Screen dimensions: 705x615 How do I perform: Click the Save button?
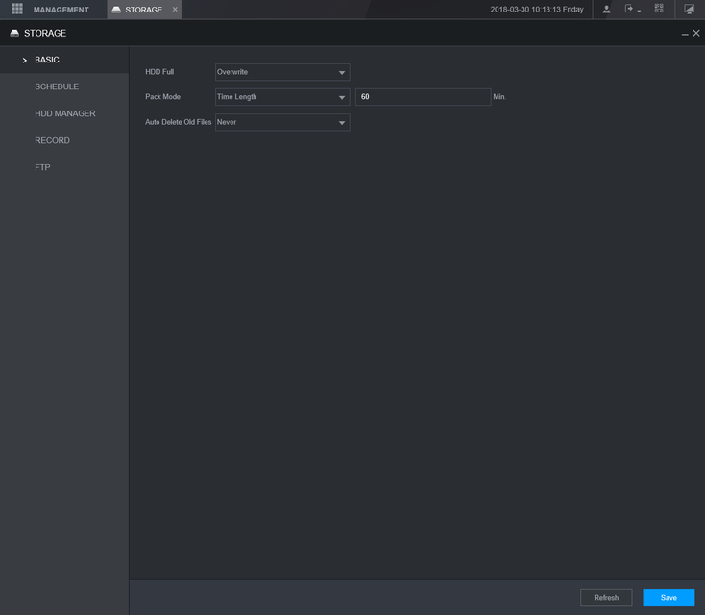pos(669,598)
